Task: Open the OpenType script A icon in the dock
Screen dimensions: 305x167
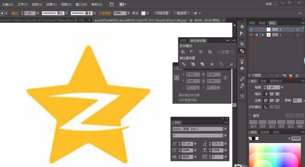Action: 242,96
